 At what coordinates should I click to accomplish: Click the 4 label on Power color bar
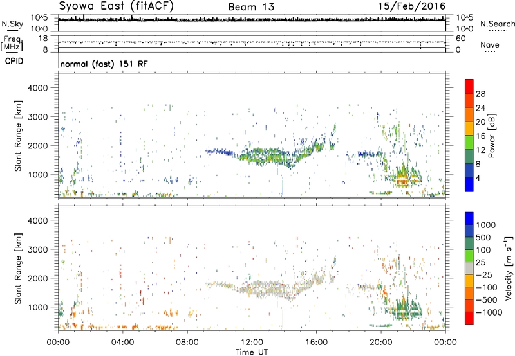click(x=478, y=179)
